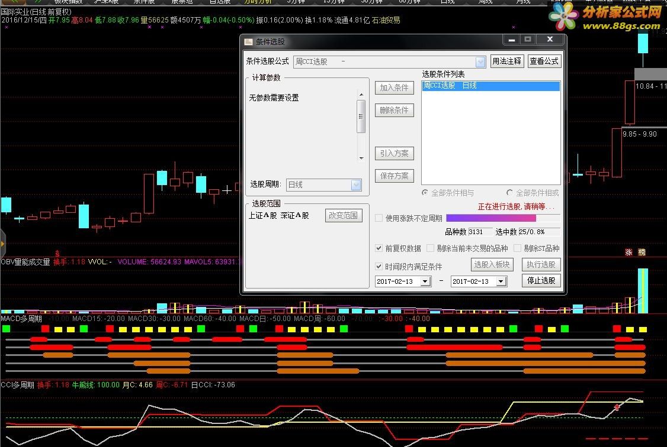
Task: Click the 10.84 - 11 price gap label
Action: click(x=651, y=86)
